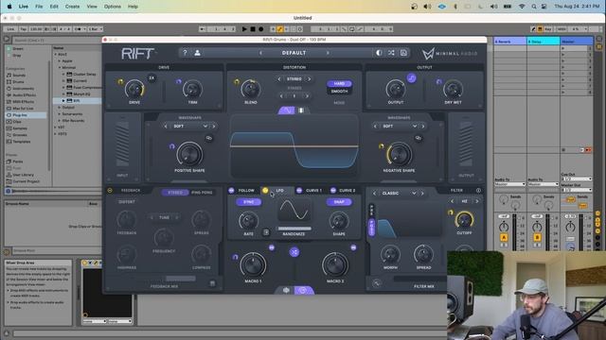Image resolution: width=606 pixels, height=340 pixels.
Task: Open the Create menu in menu bar
Action: point(72,7)
